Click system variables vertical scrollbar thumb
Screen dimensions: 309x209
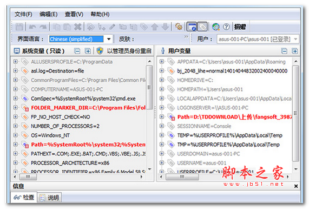tap(149, 87)
